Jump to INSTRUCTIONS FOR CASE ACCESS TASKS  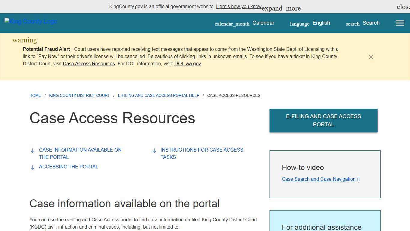click(x=202, y=153)
